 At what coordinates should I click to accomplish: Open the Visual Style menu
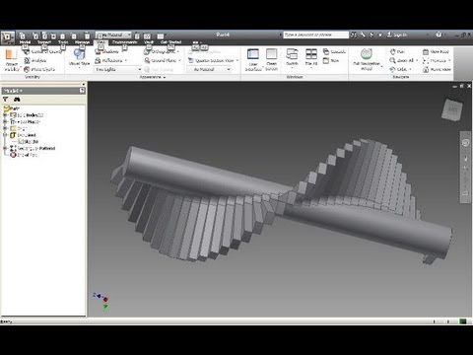point(79,58)
